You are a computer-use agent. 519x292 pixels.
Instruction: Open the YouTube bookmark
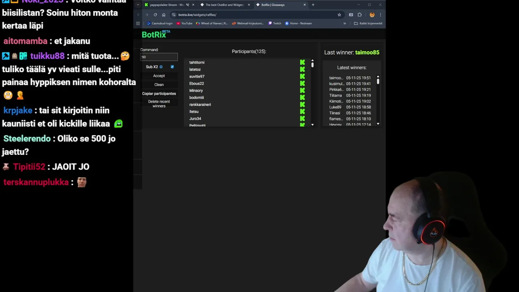[x=184, y=24]
